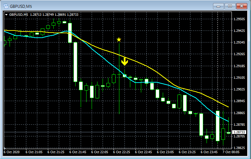Screen dimensions: 251x159
Task: Minimize the GBPUSD,M5 chart window
Action: pyautogui.click(x=219, y=6)
